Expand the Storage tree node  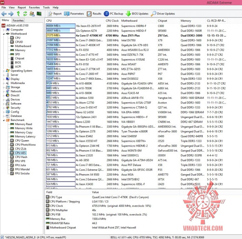(4, 87)
